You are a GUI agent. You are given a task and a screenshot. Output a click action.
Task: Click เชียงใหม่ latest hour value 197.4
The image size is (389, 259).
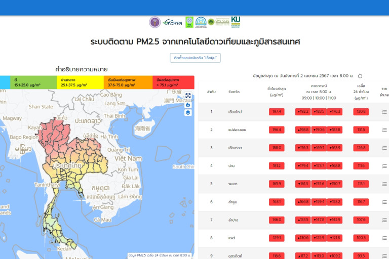pos(277,112)
